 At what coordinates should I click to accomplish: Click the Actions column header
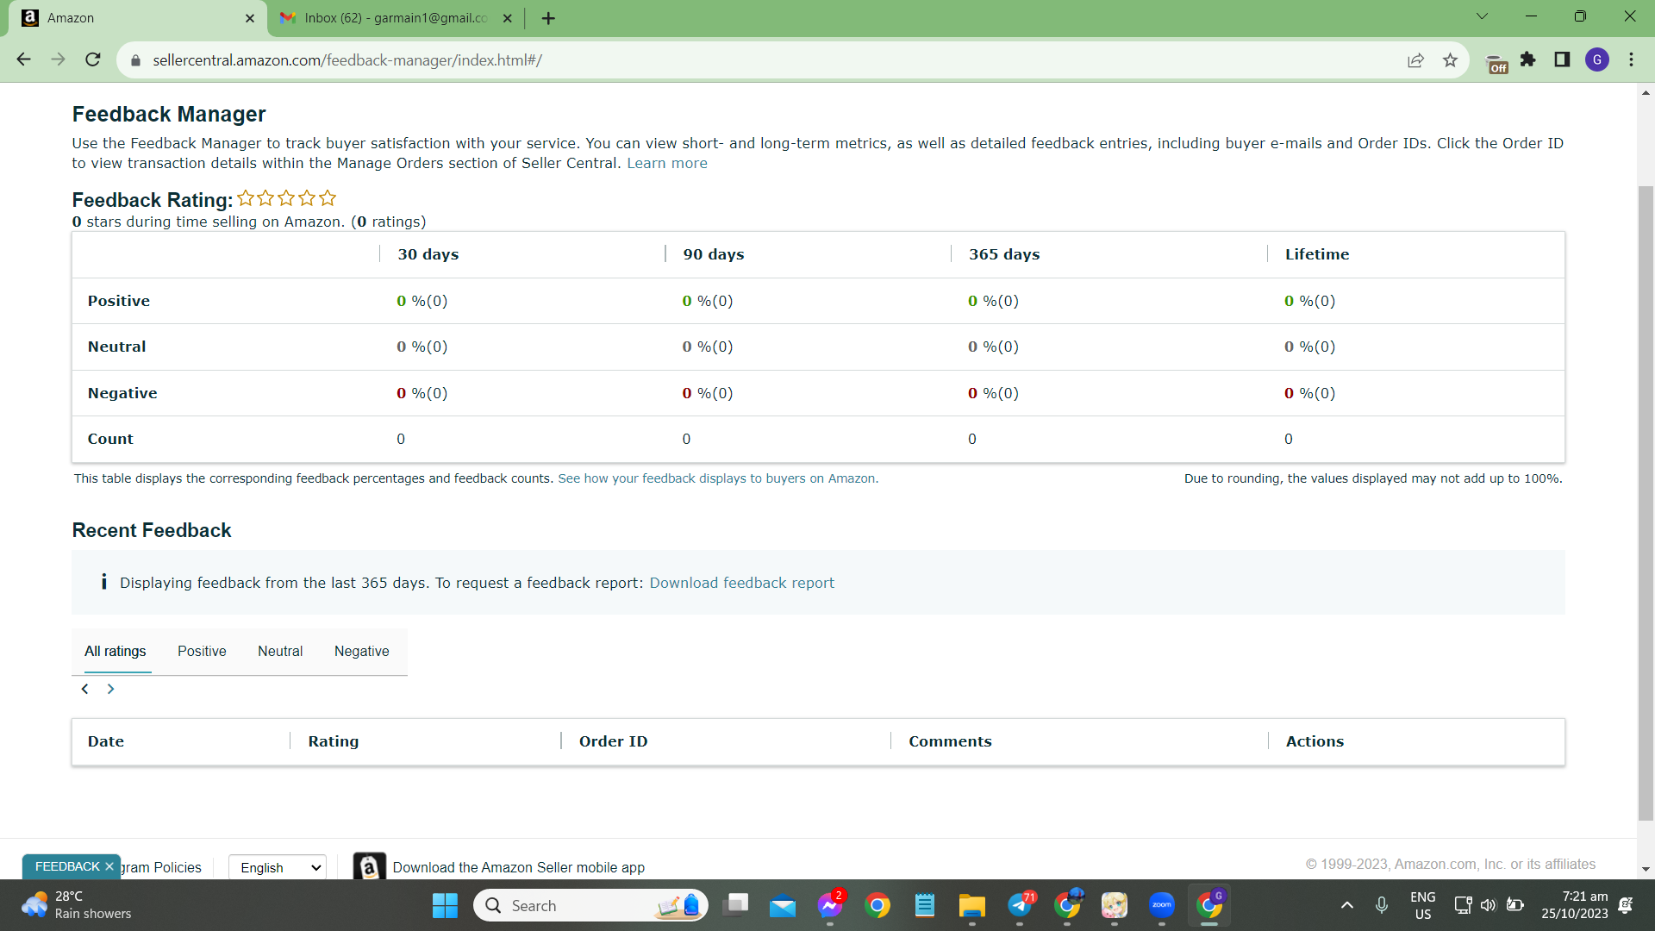[x=1315, y=741]
